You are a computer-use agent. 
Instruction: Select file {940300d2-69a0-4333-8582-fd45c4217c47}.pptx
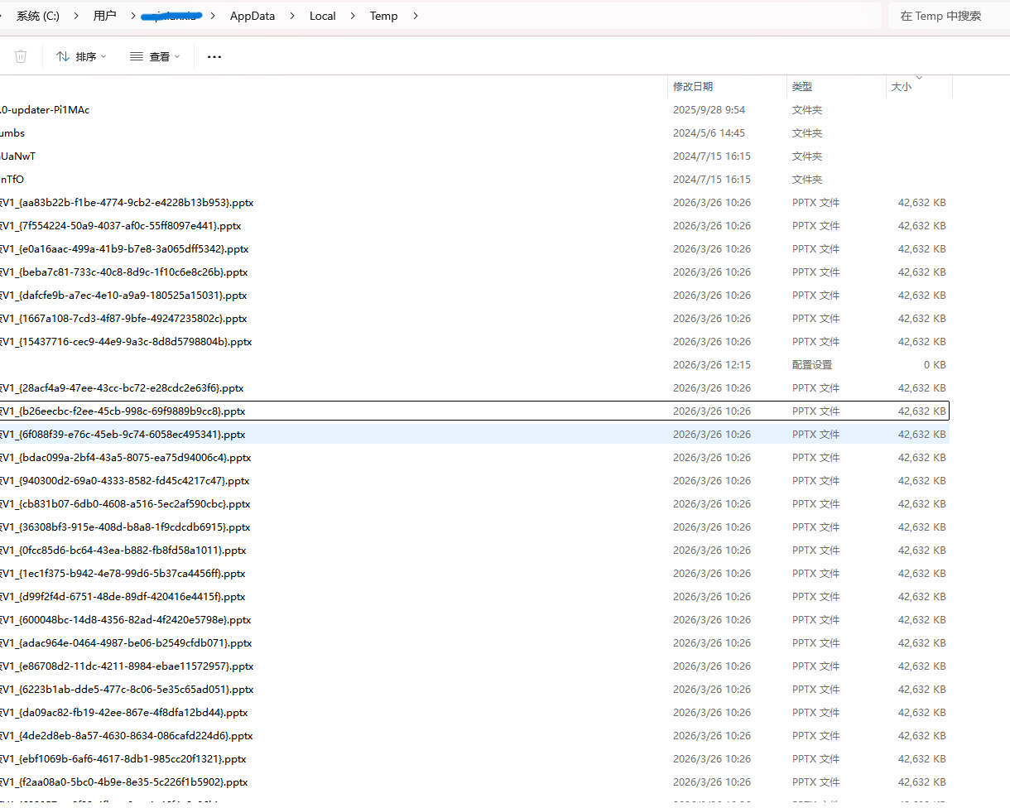474,480
